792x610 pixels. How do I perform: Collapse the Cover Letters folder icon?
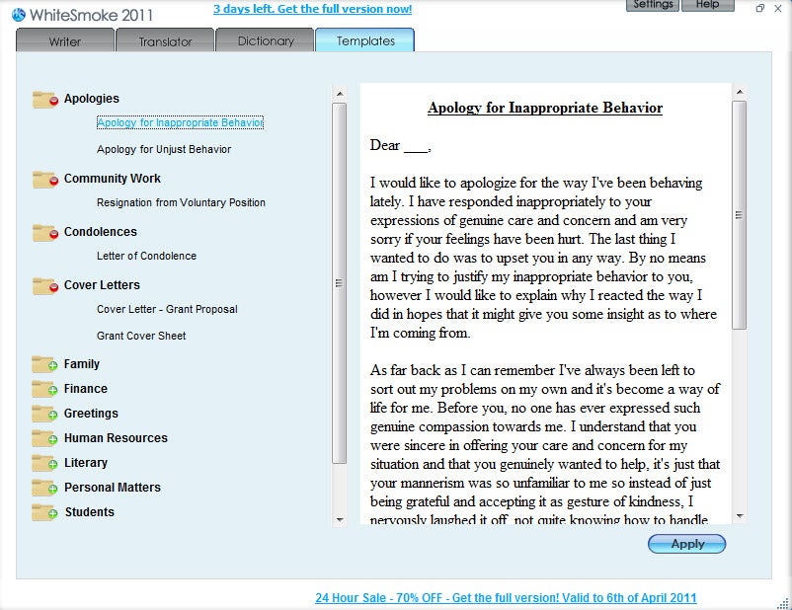(45, 286)
